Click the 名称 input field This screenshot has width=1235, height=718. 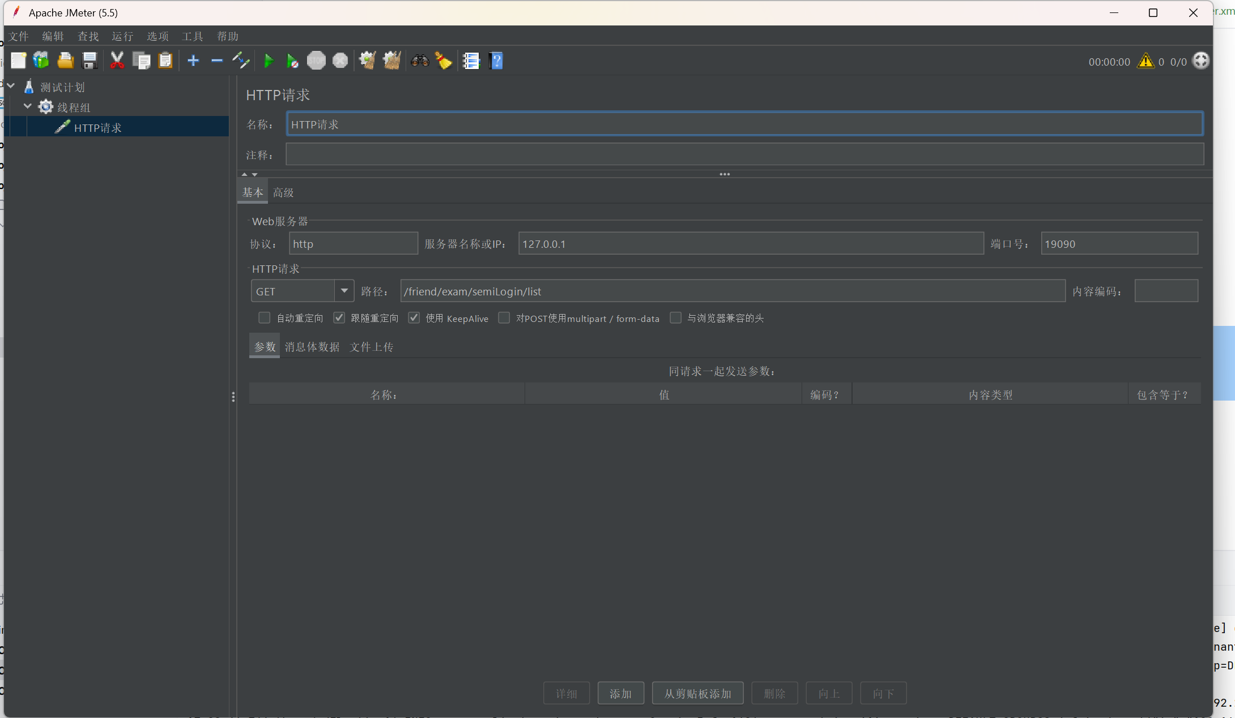coord(745,124)
